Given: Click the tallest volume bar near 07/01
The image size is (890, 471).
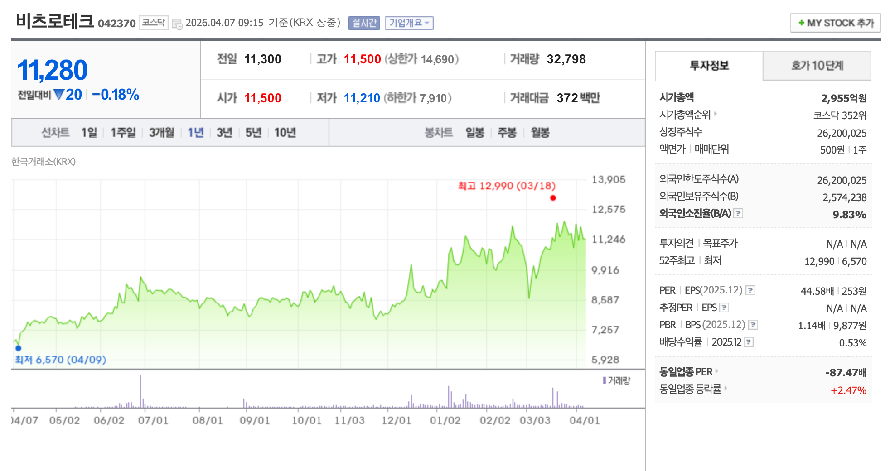Looking at the screenshot, I should point(140,391).
